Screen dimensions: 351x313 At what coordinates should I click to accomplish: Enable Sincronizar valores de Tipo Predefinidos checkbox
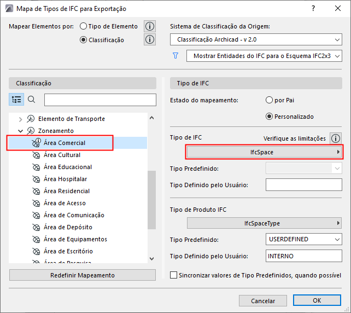click(174, 276)
